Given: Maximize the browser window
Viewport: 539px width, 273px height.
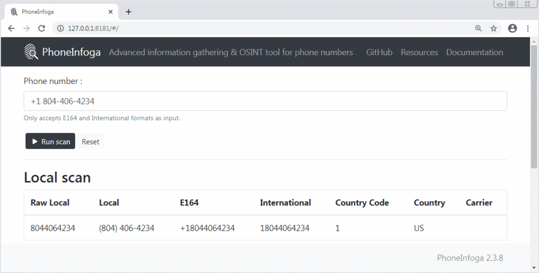Looking at the screenshot, I should pos(512,4).
